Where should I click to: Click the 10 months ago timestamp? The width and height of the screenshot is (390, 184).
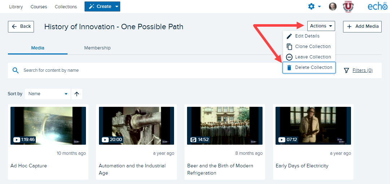[71, 153]
